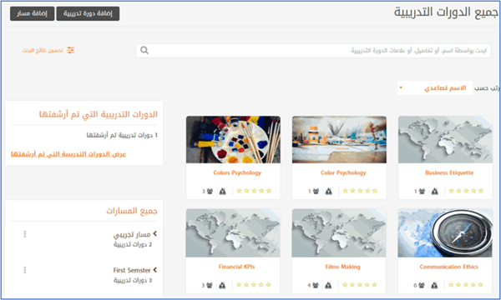Click star rating on Business Etiquette card

tap(466, 191)
